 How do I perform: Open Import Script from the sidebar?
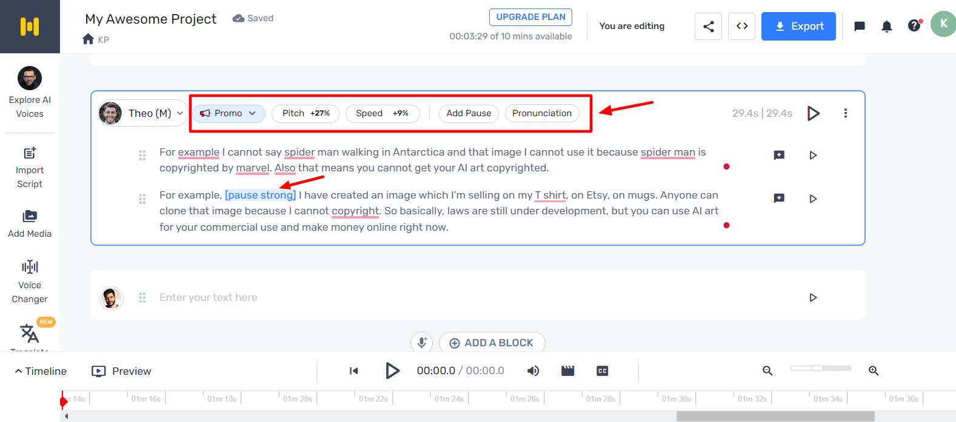30,168
